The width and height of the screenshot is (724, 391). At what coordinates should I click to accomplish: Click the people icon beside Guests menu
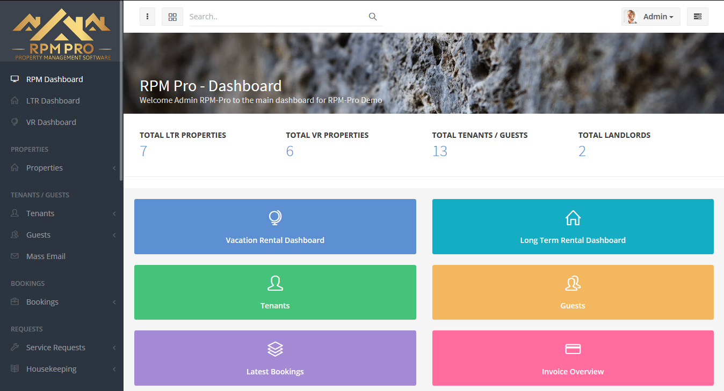[x=15, y=234]
